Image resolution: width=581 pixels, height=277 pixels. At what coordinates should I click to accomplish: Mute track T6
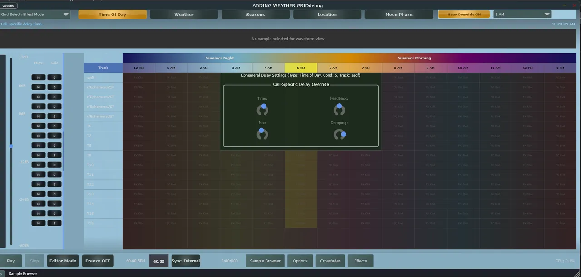coord(38,126)
